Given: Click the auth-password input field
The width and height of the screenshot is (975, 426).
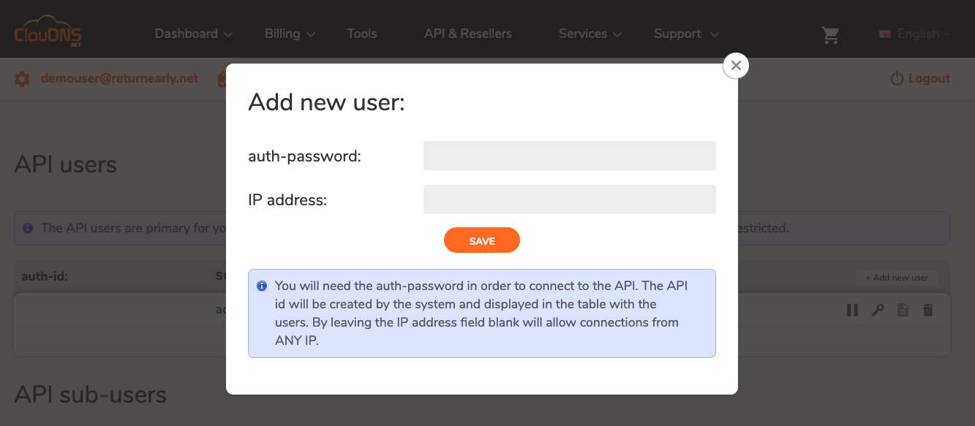Looking at the screenshot, I should tap(569, 156).
